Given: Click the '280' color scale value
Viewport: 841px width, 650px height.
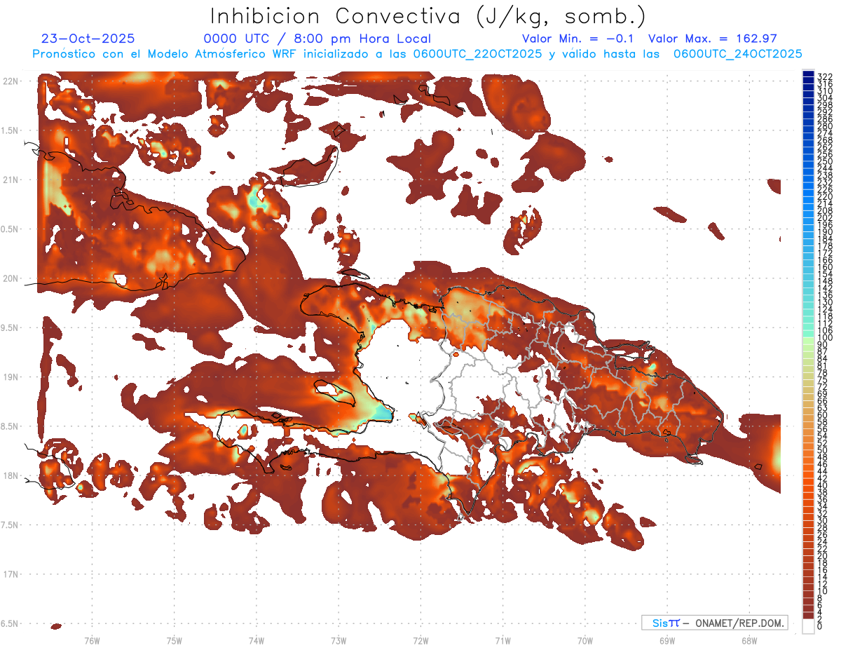Looking at the screenshot, I should 825,126.
